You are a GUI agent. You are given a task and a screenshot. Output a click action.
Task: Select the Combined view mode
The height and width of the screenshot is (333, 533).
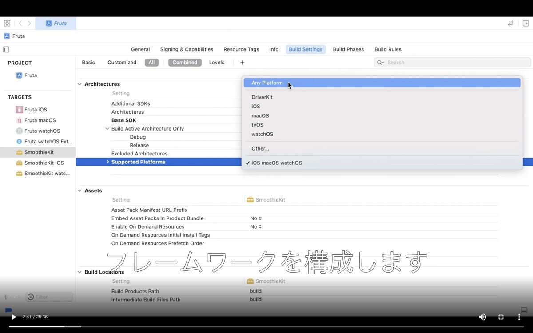point(185,63)
